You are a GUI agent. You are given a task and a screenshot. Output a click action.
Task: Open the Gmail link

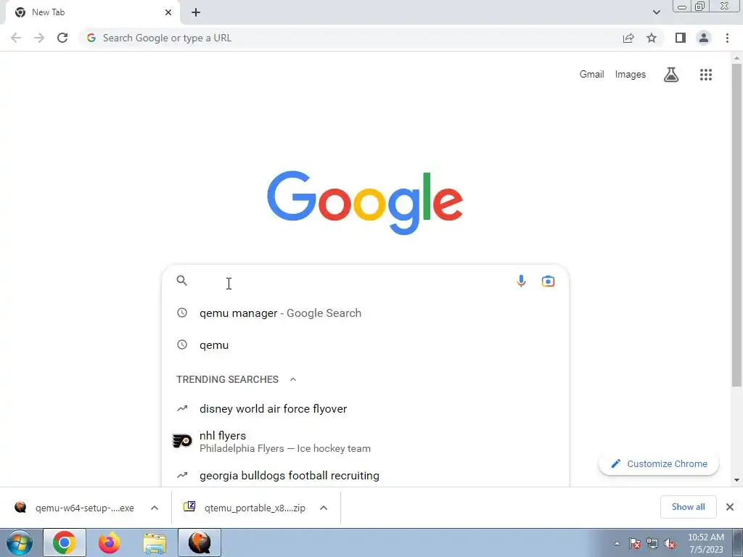(591, 75)
